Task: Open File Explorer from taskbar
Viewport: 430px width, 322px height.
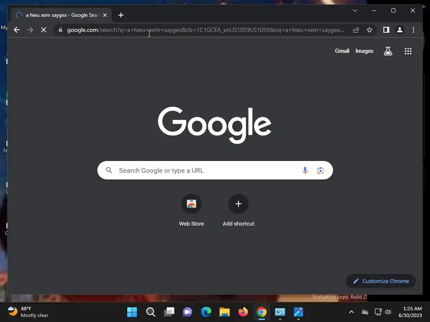Action: point(225,312)
